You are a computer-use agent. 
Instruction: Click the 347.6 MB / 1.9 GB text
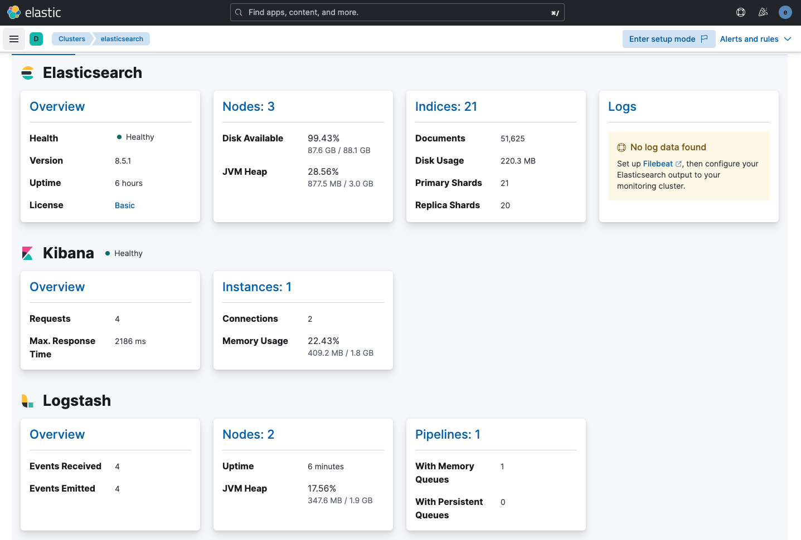[x=340, y=500]
